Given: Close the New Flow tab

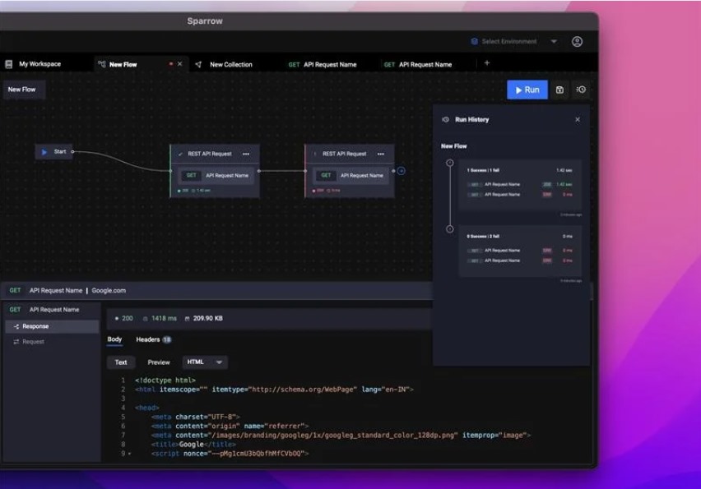Looking at the screenshot, I should pos(180,64).
